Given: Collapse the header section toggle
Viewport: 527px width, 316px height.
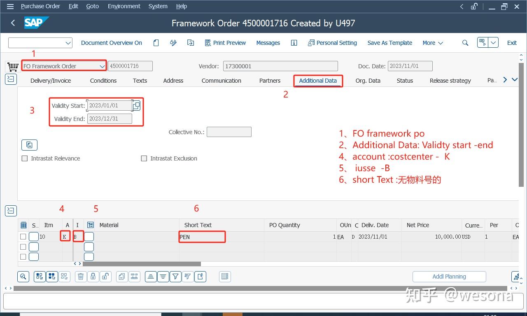Looking at the screenshot, I should point(11,79).
